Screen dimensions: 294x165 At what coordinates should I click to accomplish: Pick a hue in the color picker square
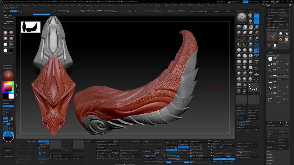(x=8, y=87)
